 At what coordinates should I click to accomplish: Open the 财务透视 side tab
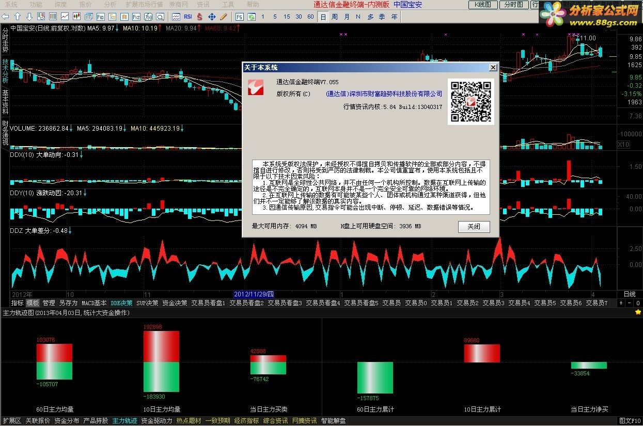coord(5,133)
